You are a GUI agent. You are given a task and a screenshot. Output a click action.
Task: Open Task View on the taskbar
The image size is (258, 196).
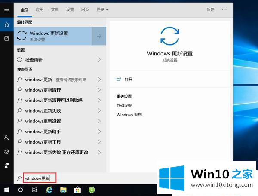pos(34,190)
